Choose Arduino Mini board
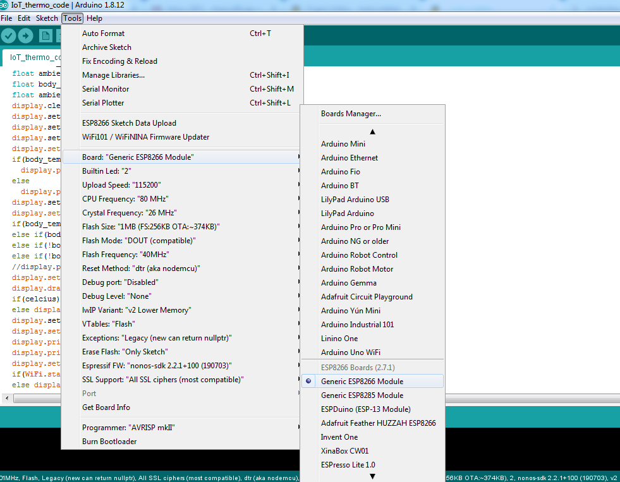Image resolution: width=620 pixels, height=482 pixels. [372, 144]
